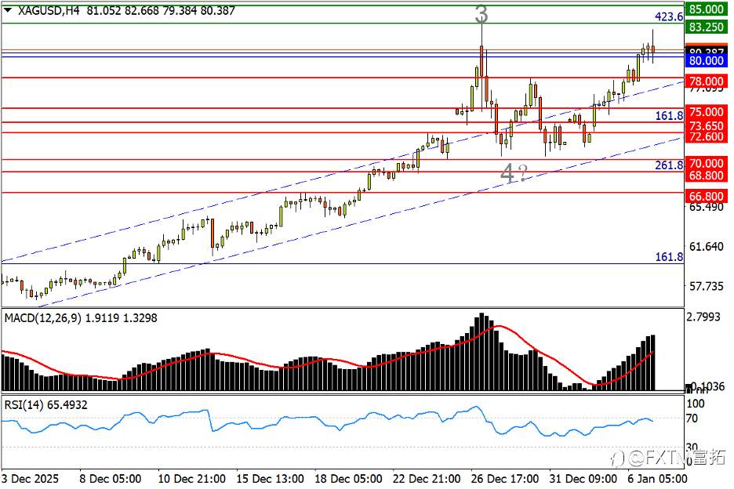734x489 pixels.
Task: Select the 78.000 red price label
Action: coord(707,81)
